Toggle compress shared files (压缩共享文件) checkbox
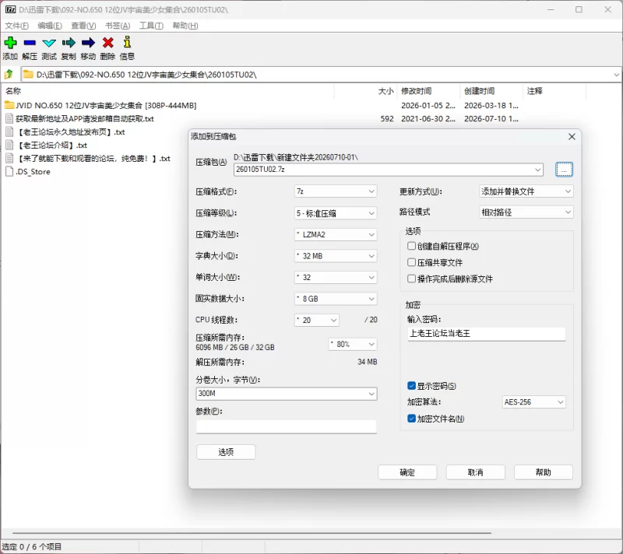The height and width of the screenshot is (554, 623). pos(412,262)
